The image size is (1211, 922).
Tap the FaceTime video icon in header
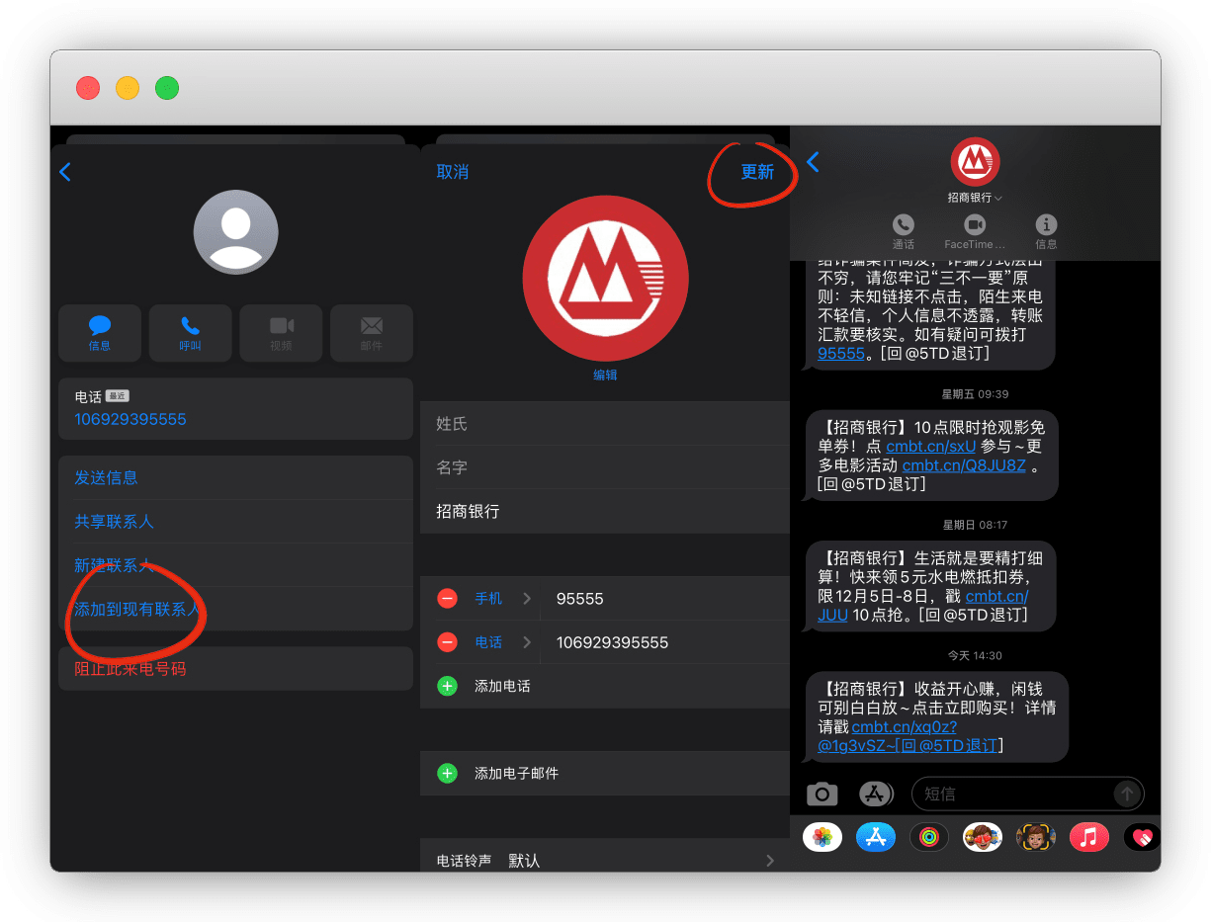click(x=975, y=225)
